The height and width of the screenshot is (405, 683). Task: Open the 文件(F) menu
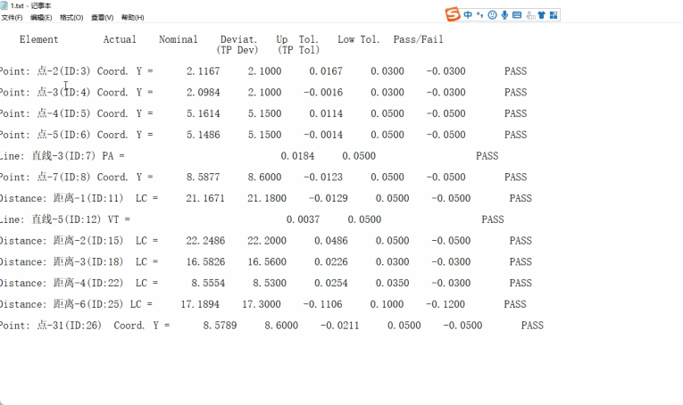[12, 18]
